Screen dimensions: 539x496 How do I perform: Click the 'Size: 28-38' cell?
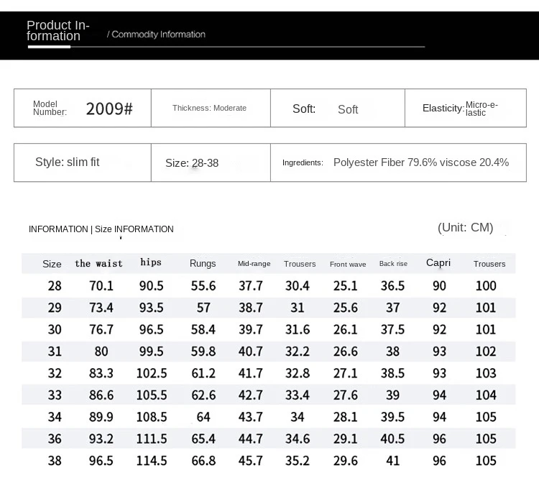pos(192,163)
